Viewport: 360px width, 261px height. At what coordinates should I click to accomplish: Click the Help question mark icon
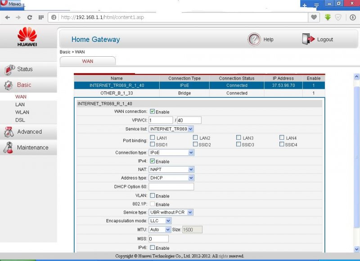click(254, 40)
